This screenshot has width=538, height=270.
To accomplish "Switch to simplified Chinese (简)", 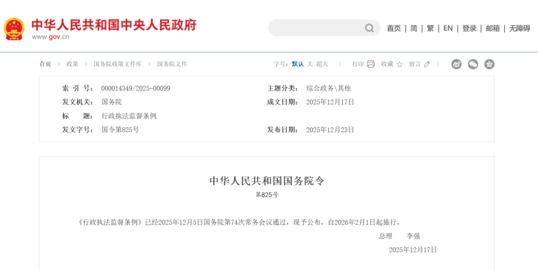I will [x=414, y=28].
